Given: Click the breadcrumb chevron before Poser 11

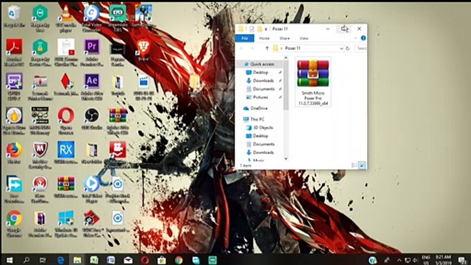Looking at the screenshot, I should tap(281, 48).
